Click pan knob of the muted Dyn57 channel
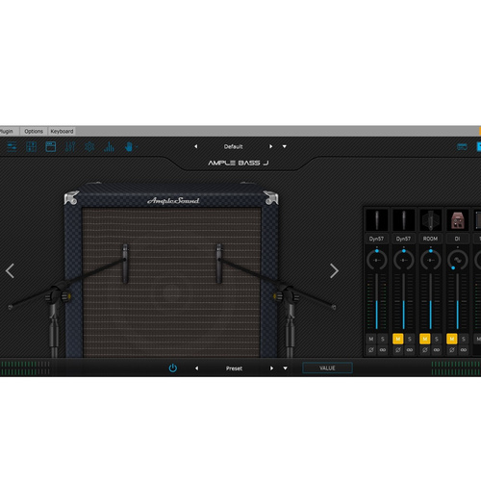The width and height of the screenshot is (481, 481). [404, 260]
